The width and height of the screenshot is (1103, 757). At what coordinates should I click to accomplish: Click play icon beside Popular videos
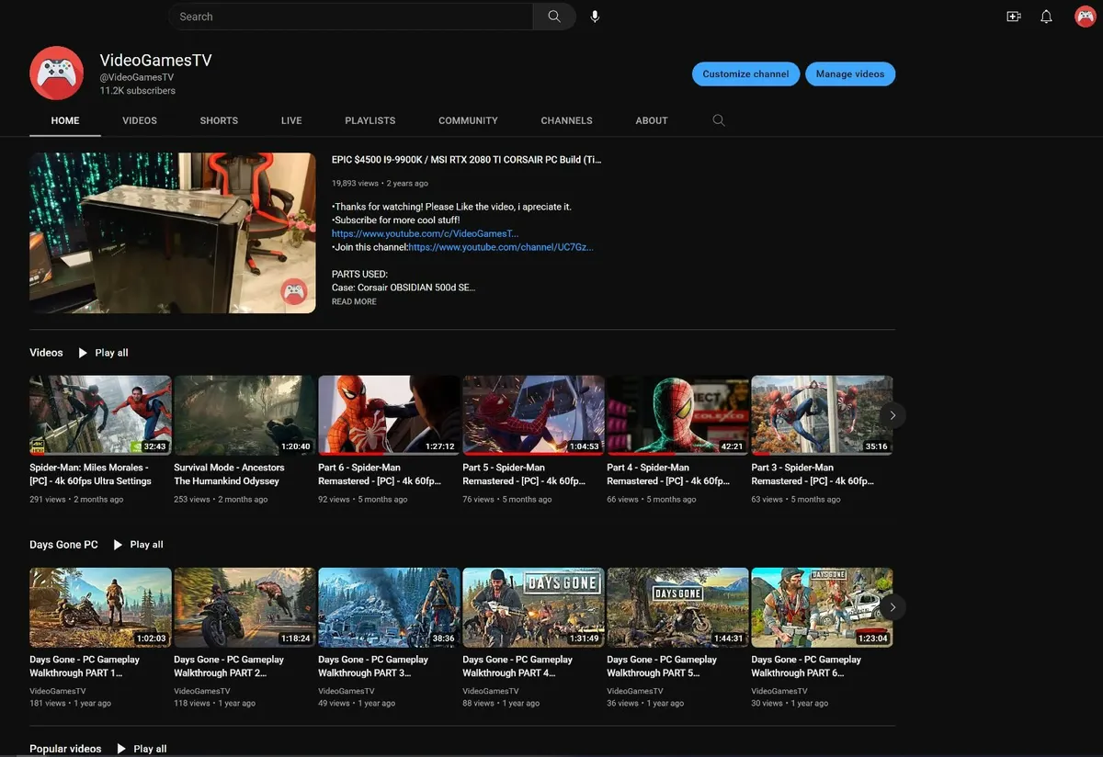point(121,749)
